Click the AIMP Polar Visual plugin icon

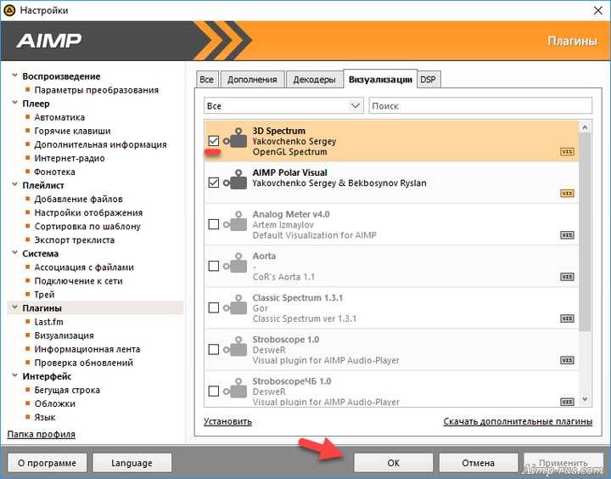coord(235,182)
